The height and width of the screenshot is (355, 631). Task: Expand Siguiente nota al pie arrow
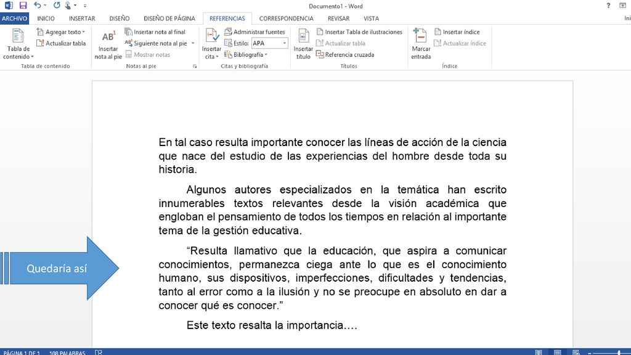coord(193,43)
